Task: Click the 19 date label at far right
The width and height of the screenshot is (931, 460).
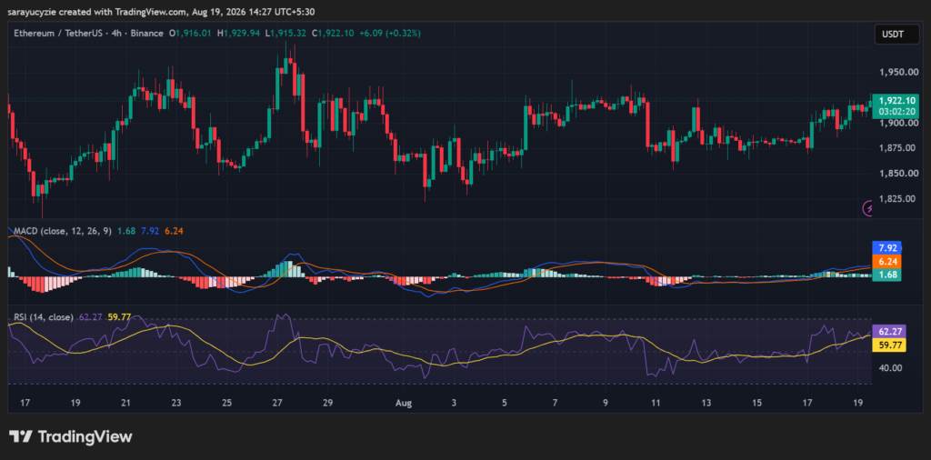Action: [856, 403]
